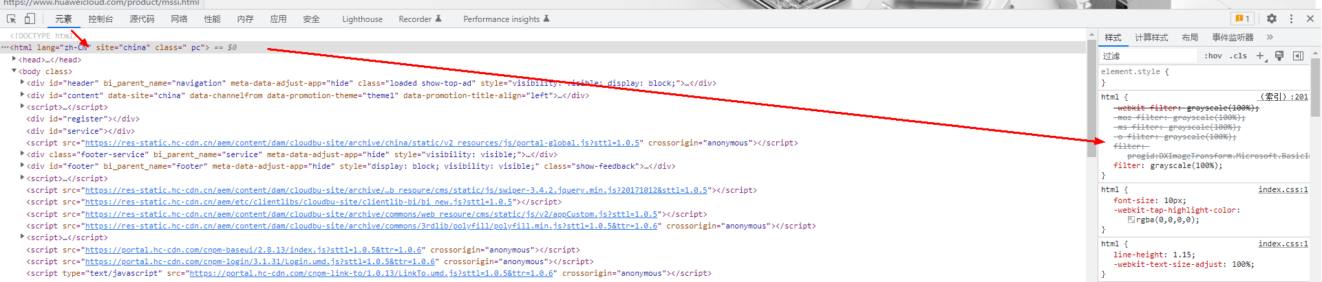
Task: Click the rgba(0,0,0,0) color swatch
Action: click(x=1131, y=220)
